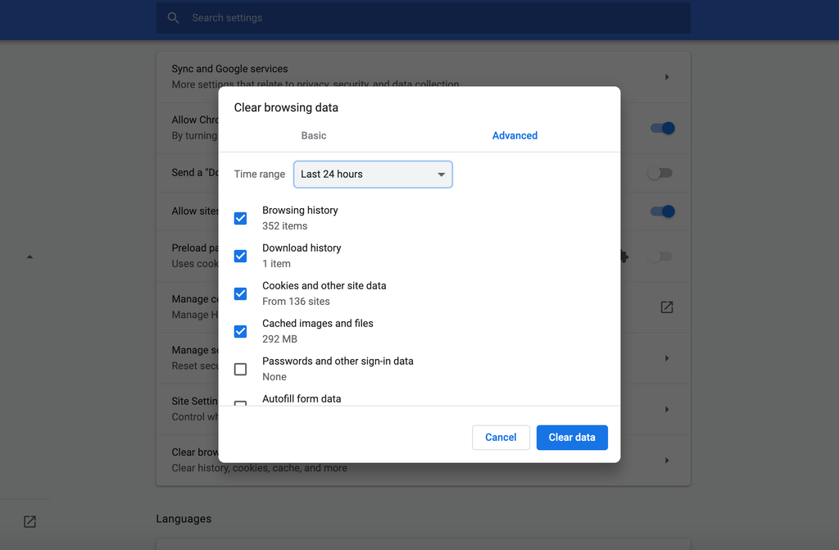Check Passwords and other sign-in data

240,369
